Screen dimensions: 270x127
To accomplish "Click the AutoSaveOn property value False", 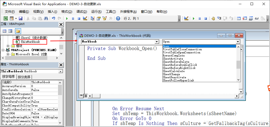I will 44,90.
